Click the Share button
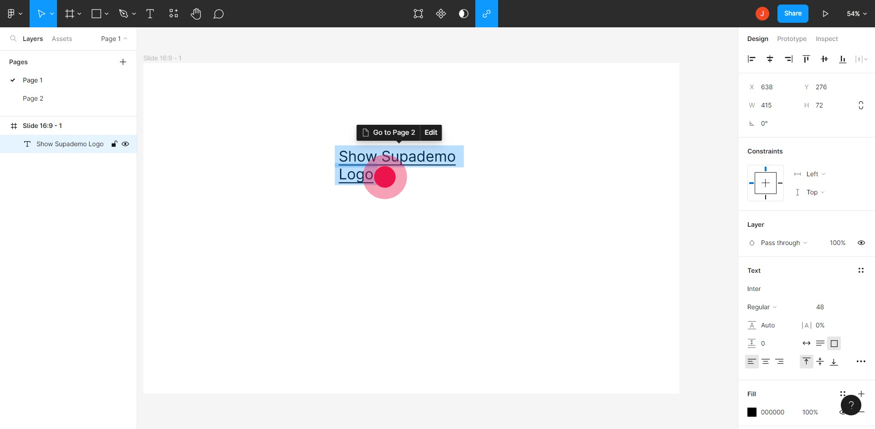The image size is (875, 429). click(793, 14)
